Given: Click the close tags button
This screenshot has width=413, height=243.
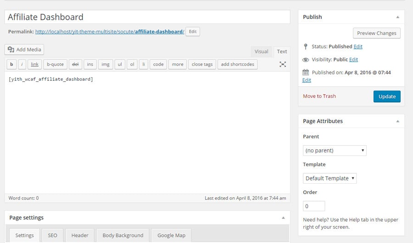Looking at the screenshot, I should (x=202, y=64).
